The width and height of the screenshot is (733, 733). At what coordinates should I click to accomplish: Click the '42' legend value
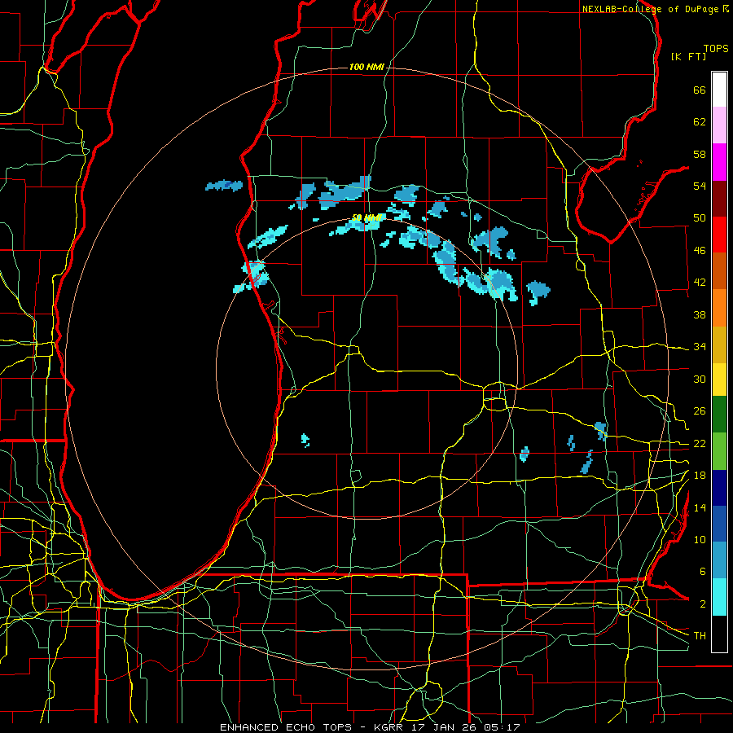tap(700, 283)
